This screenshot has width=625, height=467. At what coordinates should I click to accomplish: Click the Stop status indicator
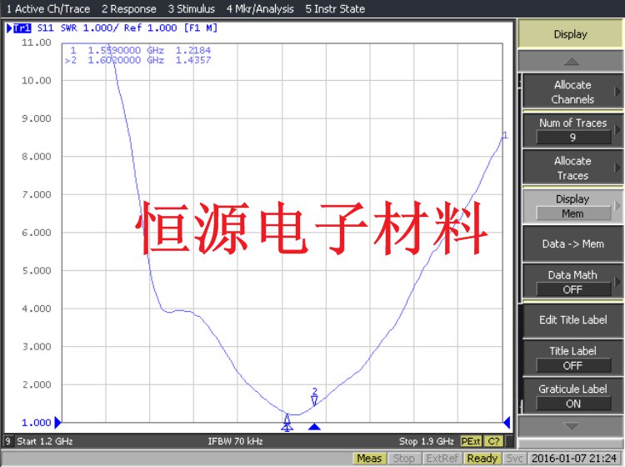pos(404,459)
